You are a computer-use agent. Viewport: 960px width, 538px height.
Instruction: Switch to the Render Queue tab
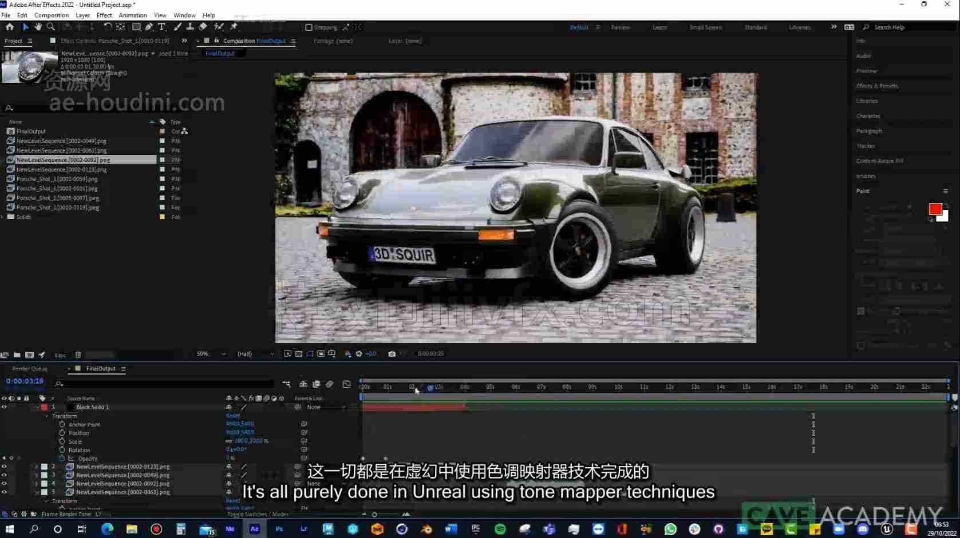[x=30, y=369]
